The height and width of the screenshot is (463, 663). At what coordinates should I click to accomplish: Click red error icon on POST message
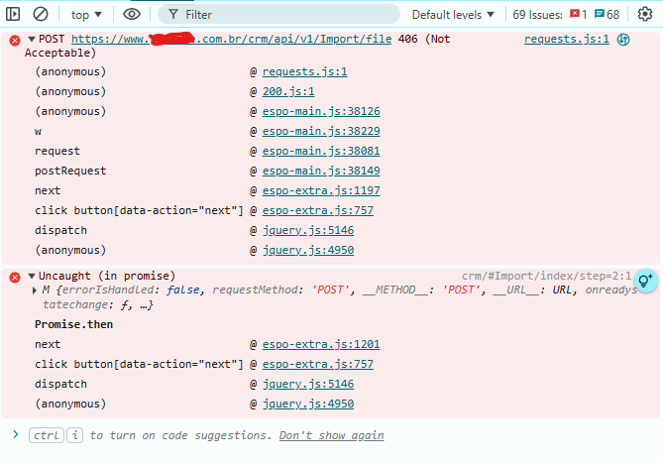coord(14,40)
